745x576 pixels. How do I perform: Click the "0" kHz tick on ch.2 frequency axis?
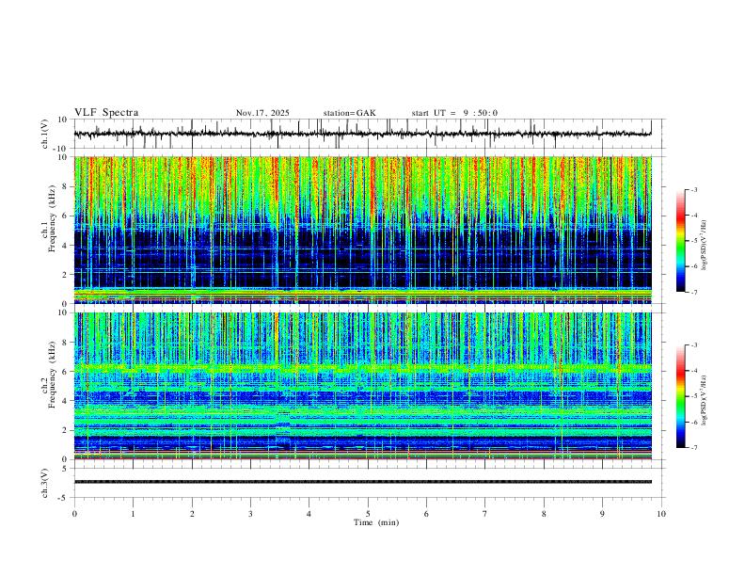coord(66,459)
